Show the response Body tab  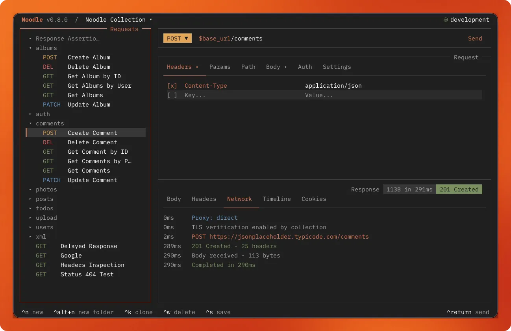pos(174,199)
